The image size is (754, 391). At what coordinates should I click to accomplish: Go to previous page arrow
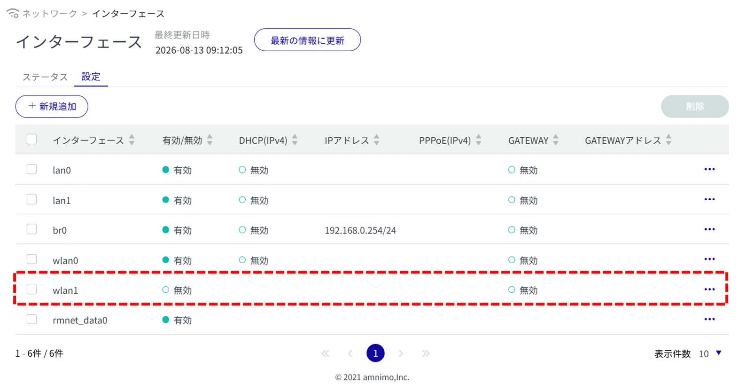[350, 353]
